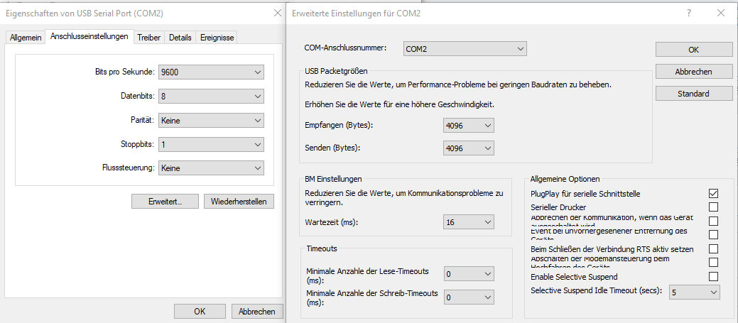Screen dimensions: 738x323
Task: Enable the Serieller Drucker checkbox
Action: coord(713,207)
